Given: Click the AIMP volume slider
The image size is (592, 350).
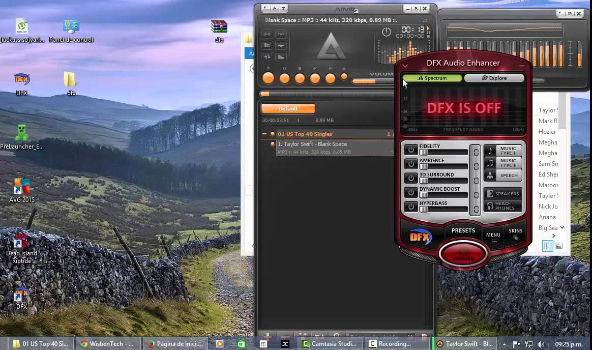Looking at the screenshot, I should pos(373,81).
